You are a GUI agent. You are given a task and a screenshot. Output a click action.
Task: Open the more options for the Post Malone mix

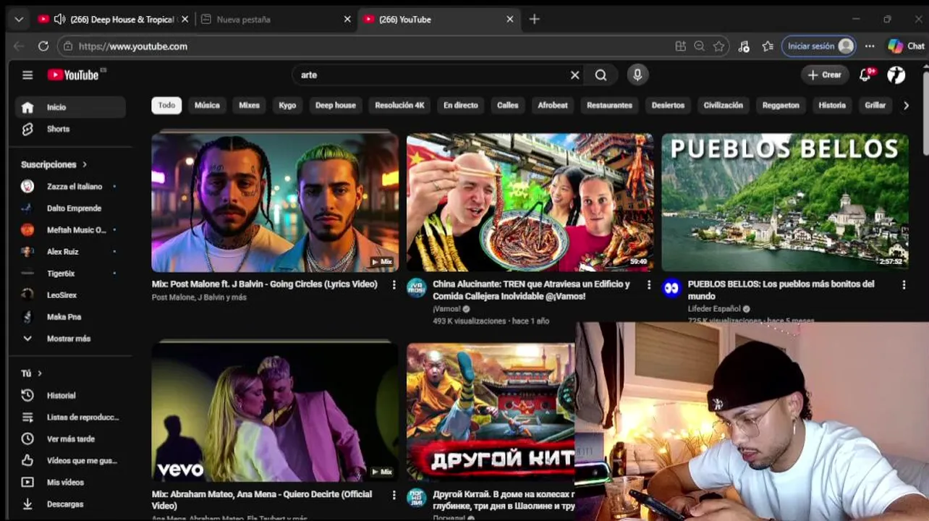[x=394, y=285]
